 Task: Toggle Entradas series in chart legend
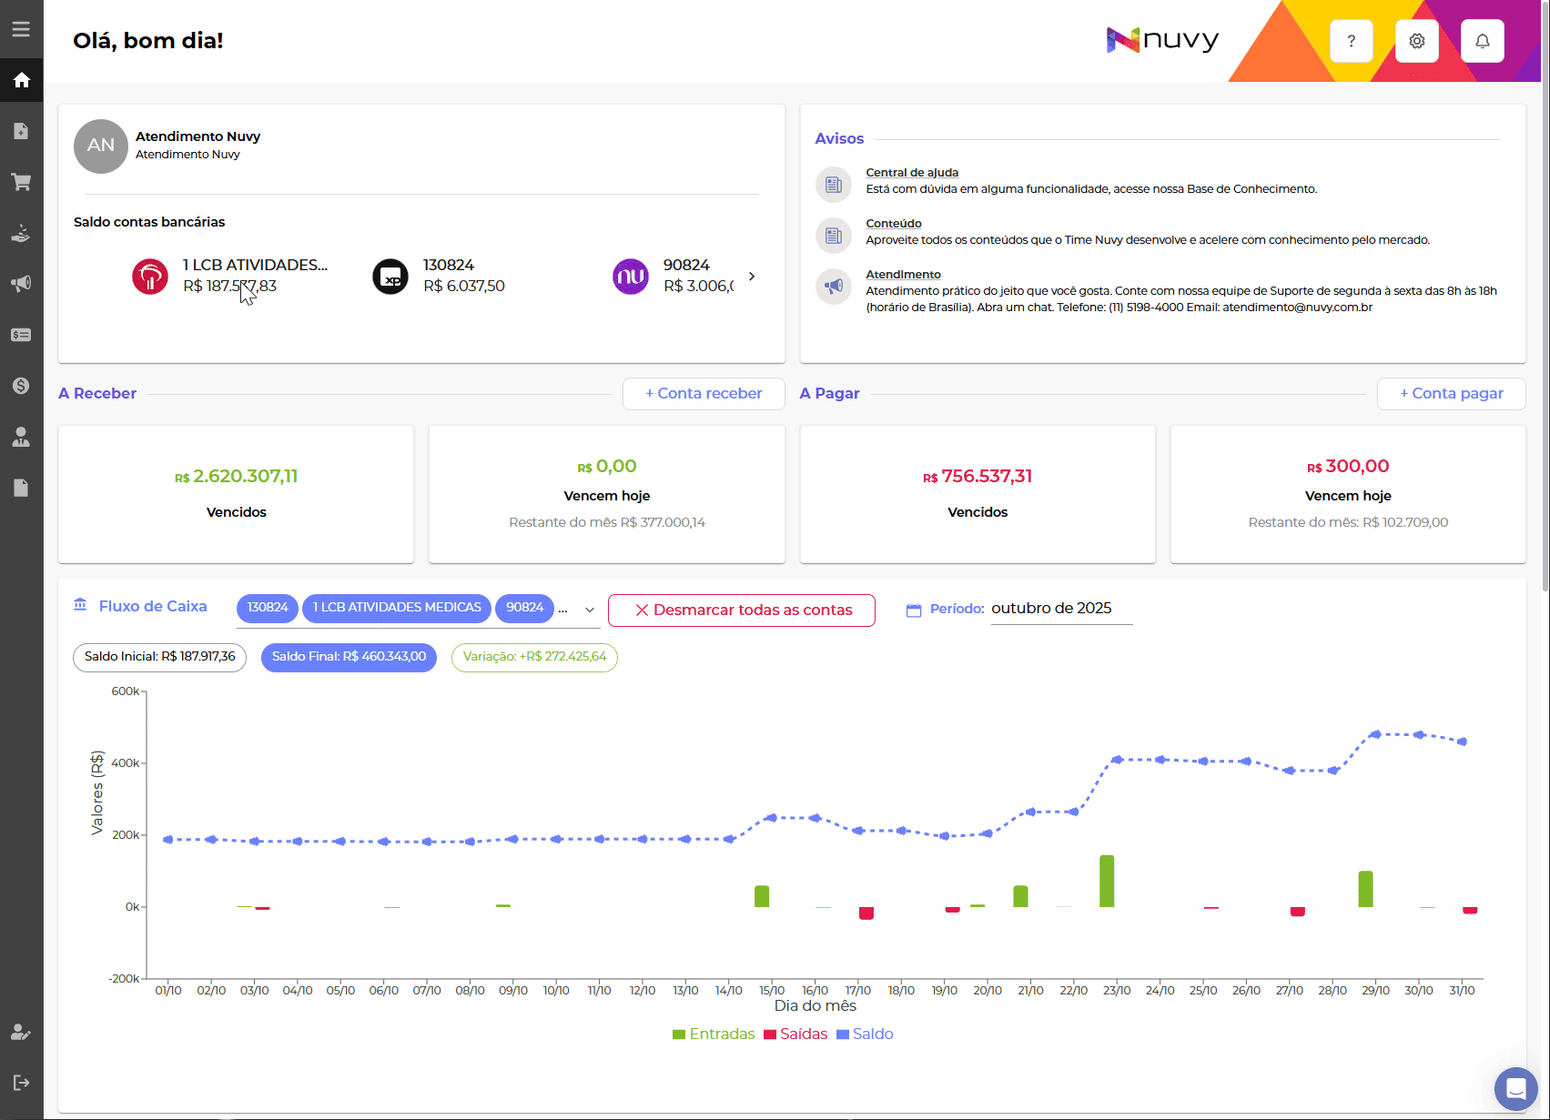click(x=714, y=1034)
